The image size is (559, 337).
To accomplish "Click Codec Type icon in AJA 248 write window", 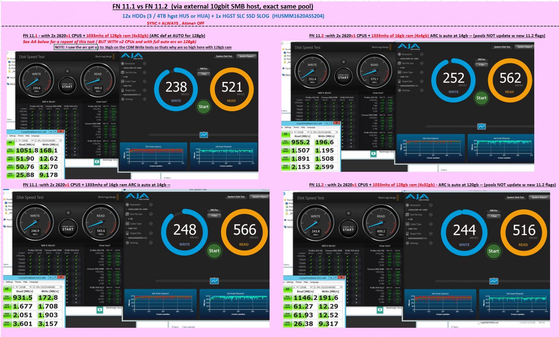I will coord(127,224).
